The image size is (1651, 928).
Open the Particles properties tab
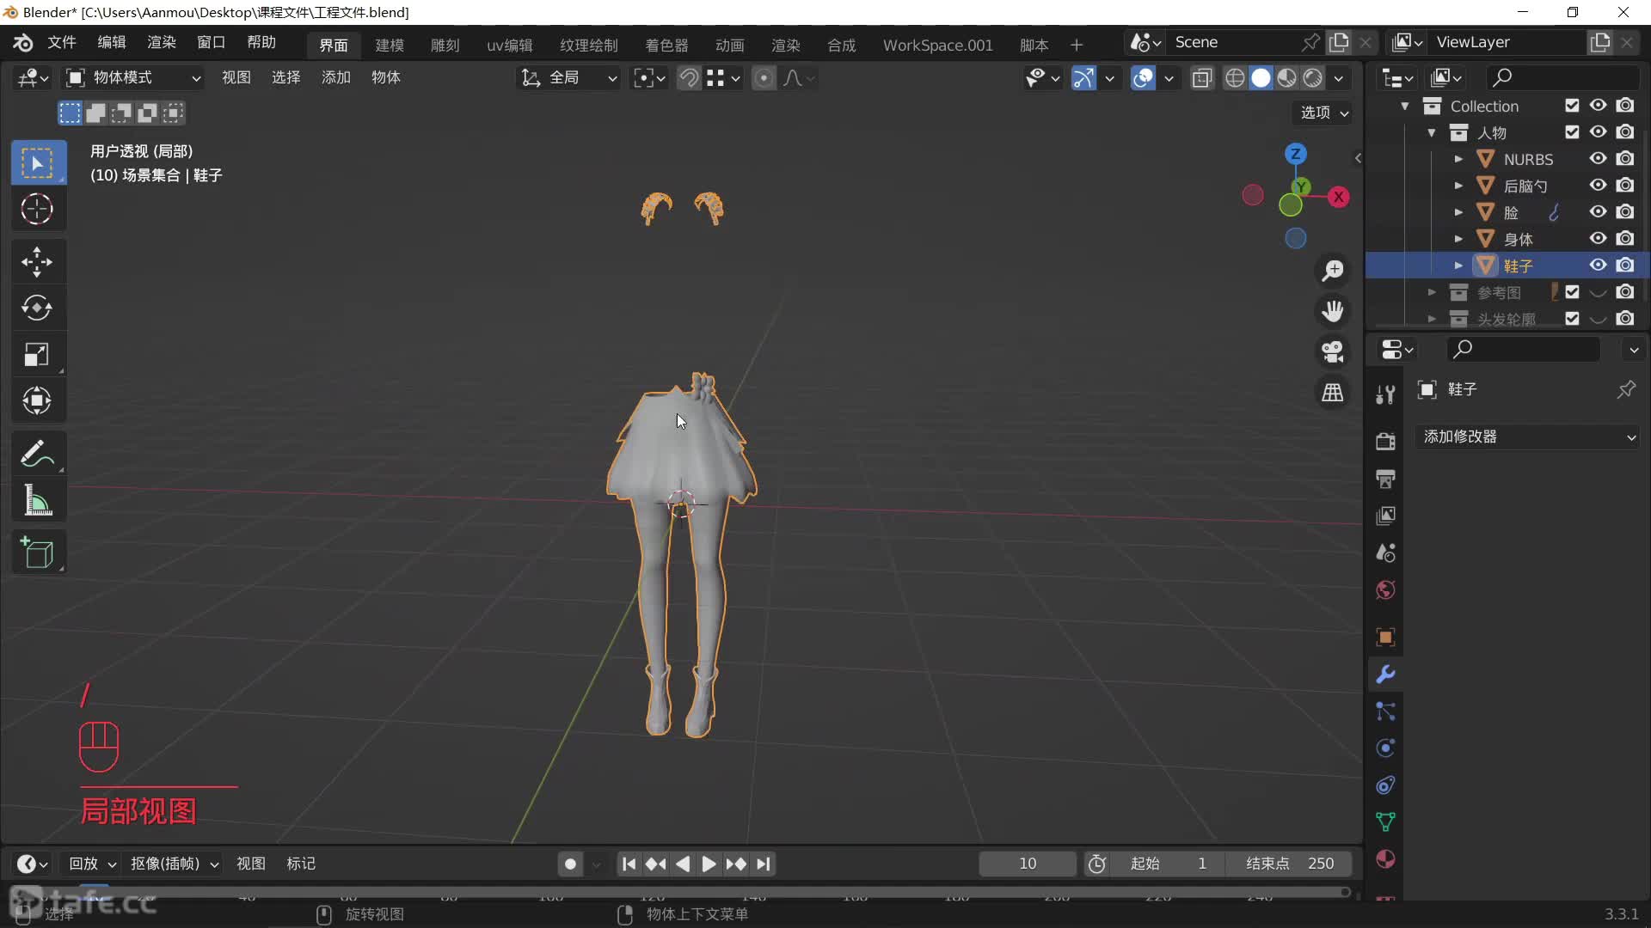coord(1385,711)
